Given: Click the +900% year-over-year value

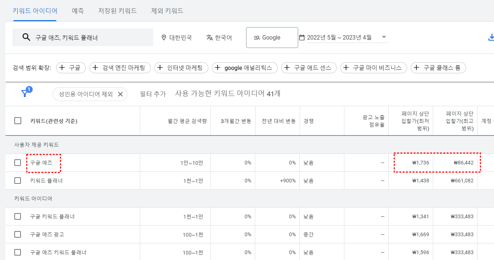Looking at the screenshot, I should click(287, 181).
